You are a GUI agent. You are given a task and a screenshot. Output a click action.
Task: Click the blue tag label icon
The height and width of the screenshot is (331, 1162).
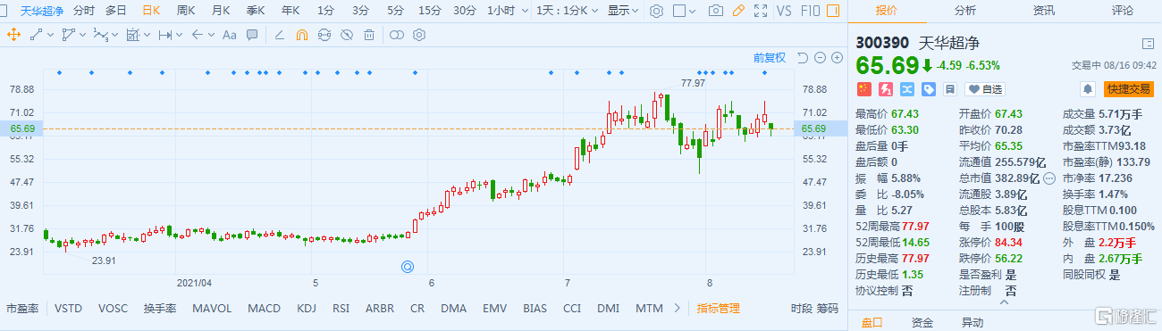point(928,89)
